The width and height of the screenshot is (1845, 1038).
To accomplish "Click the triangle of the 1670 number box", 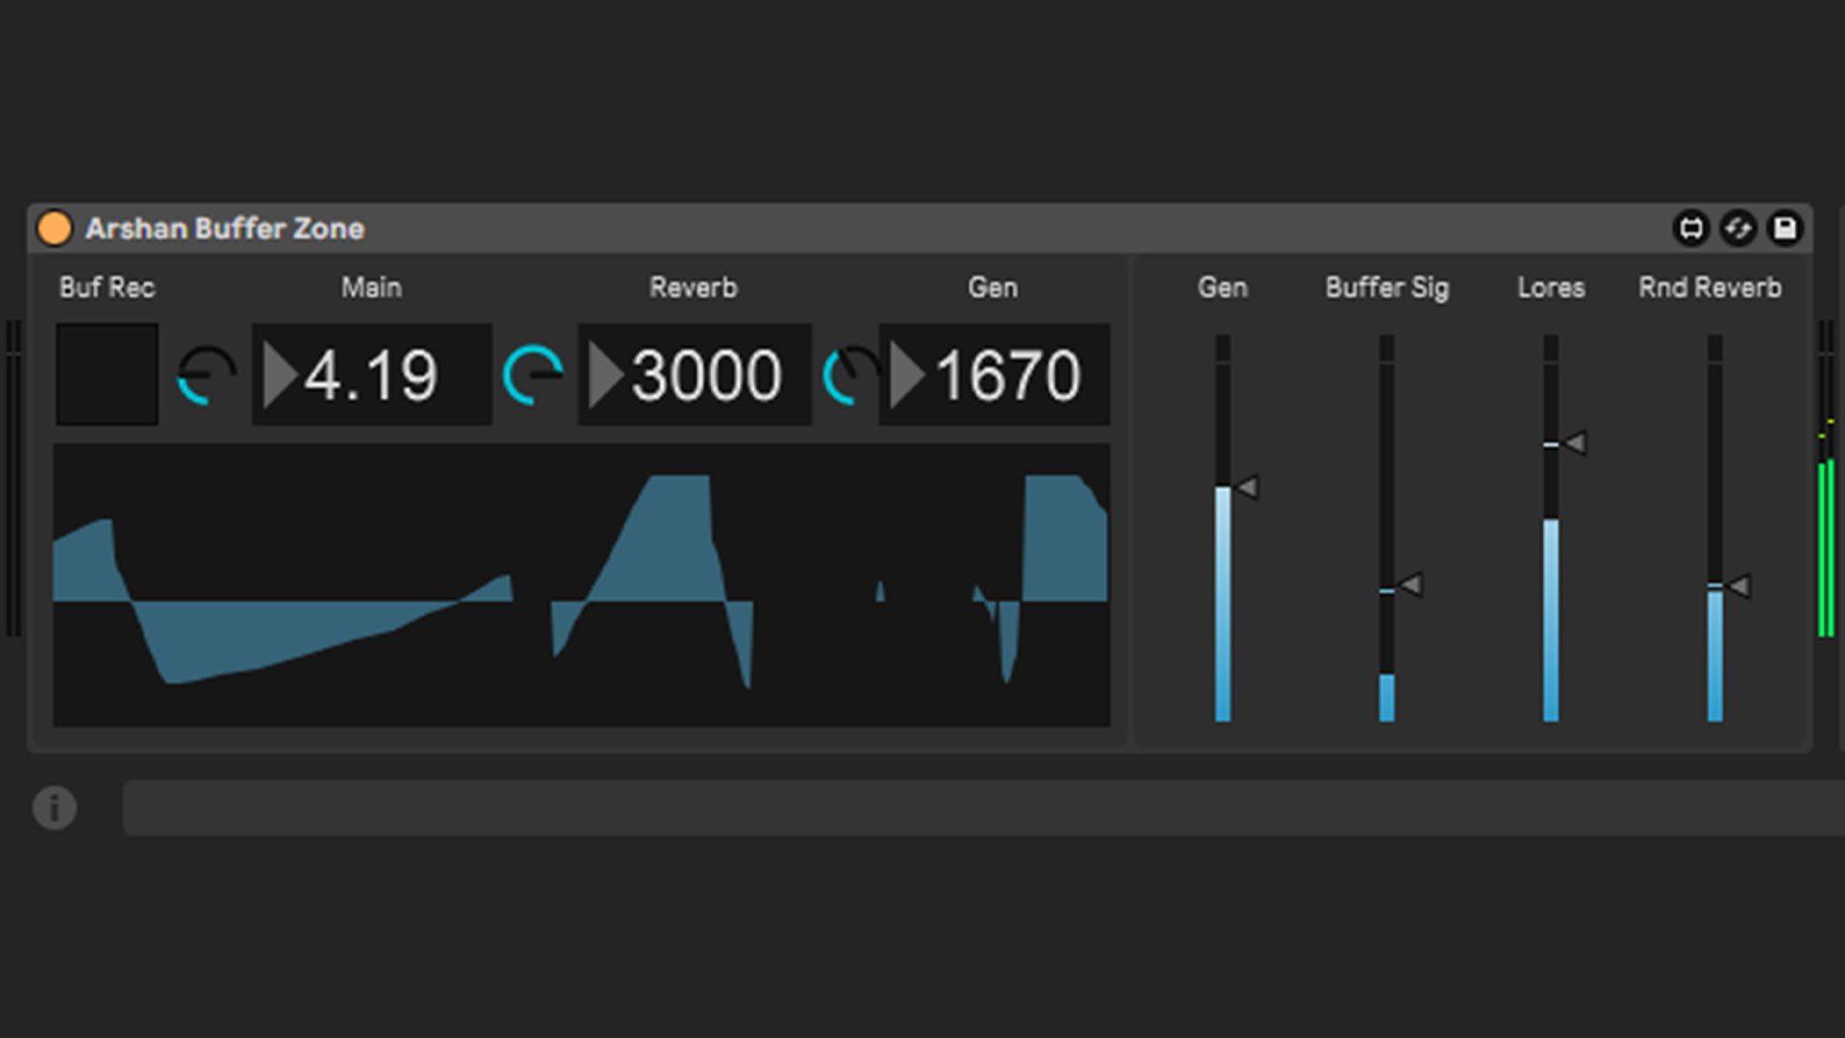I will 907,375.
